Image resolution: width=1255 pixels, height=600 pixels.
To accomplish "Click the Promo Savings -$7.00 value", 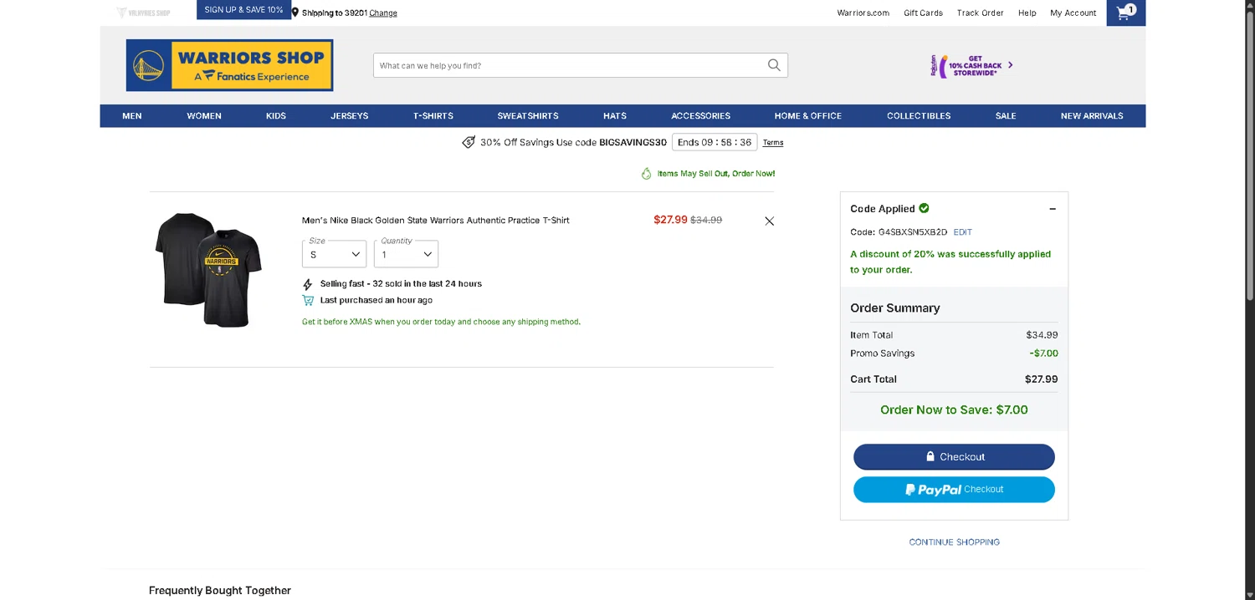I will (x=1043, y=353).
